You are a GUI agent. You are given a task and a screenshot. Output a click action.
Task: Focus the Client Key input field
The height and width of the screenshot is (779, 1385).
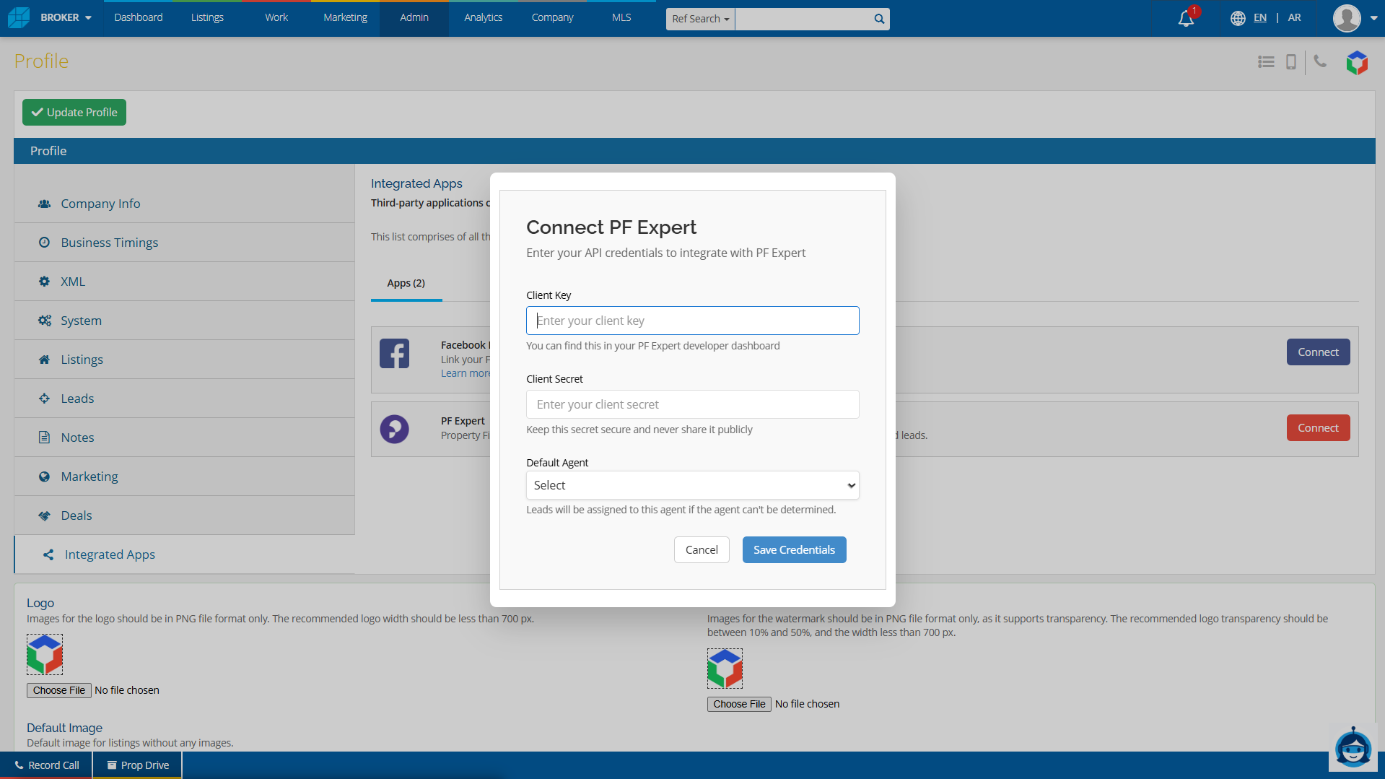(692, 321)
